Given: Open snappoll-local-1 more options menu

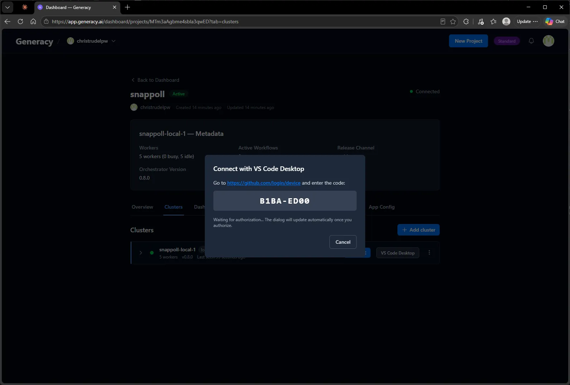Looking at the screenshot, I should 429,253.
